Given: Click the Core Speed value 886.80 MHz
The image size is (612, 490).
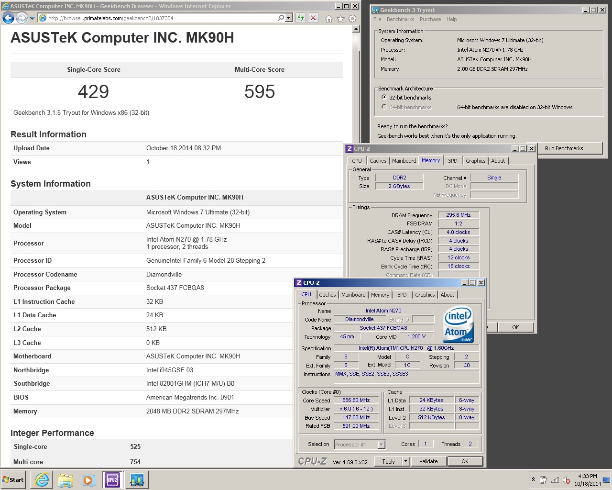Looking at the screenshot, I should point(356,400).
